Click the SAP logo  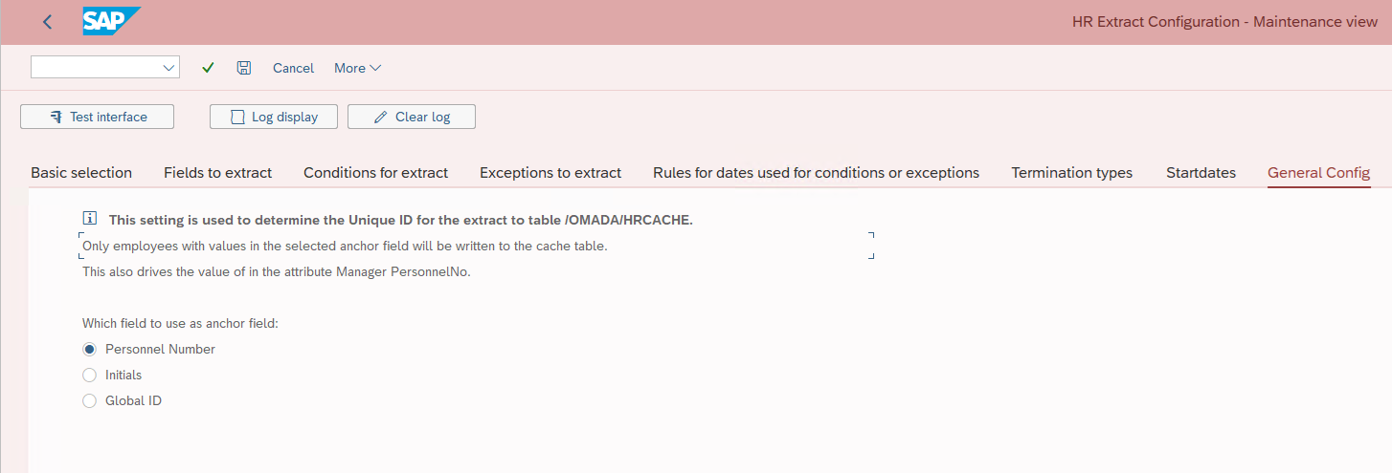(x=111, y=22)
